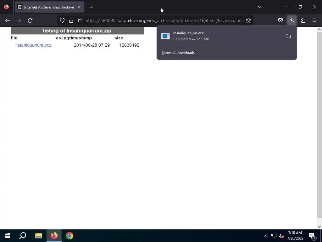Click Show all downloads

(178, 53)
